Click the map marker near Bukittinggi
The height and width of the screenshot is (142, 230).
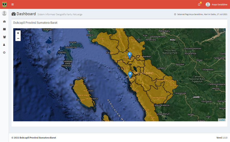(130, 55)
